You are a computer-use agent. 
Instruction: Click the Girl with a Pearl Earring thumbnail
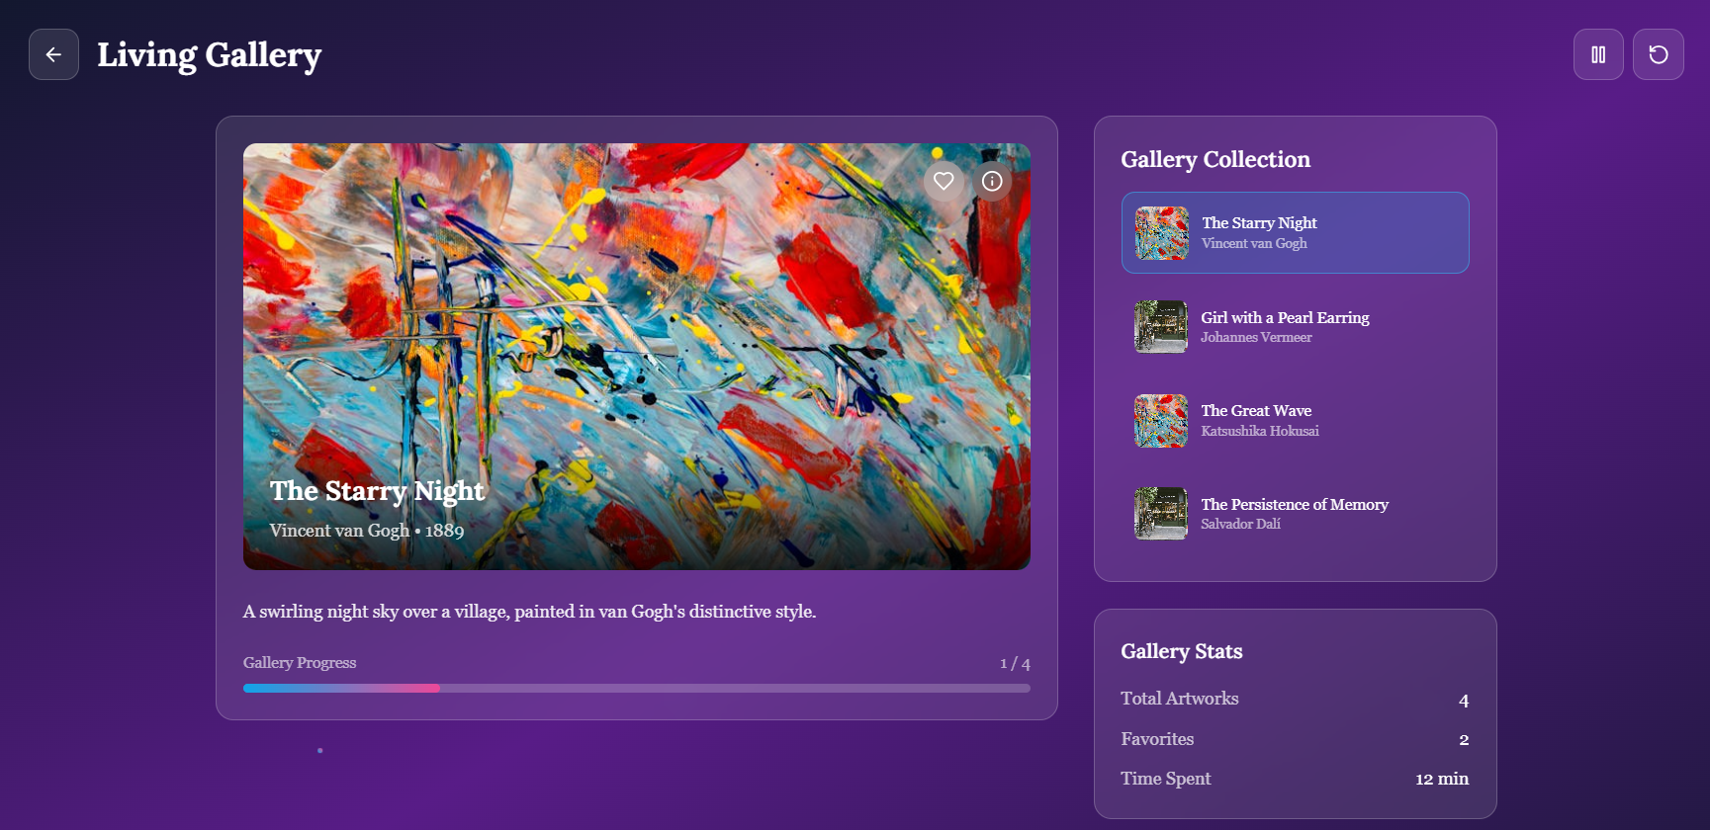click(1161, 327)
